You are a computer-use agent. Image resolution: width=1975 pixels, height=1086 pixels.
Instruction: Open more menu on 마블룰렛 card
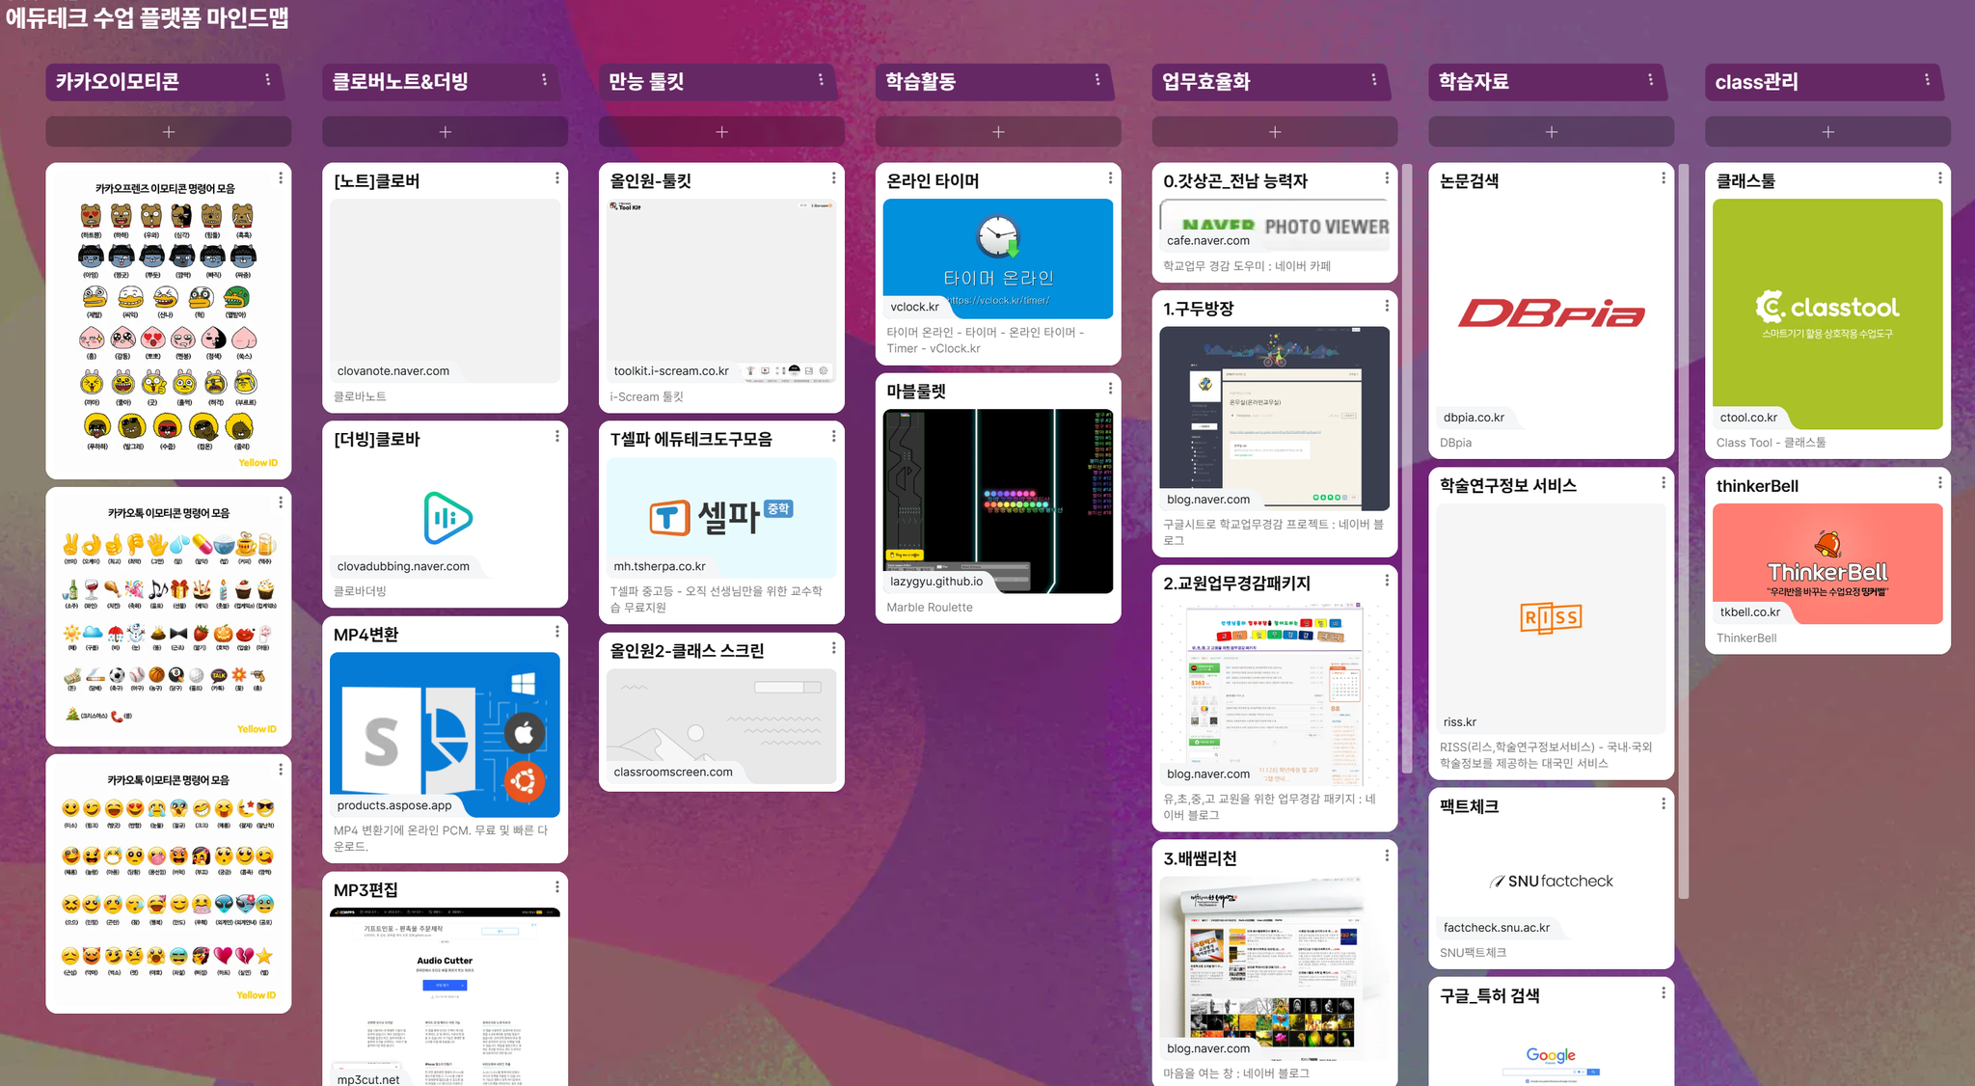coord(1110,389)
